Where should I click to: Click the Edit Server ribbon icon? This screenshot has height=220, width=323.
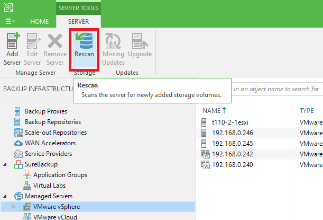pyautogui.click(x=33, y=41)
